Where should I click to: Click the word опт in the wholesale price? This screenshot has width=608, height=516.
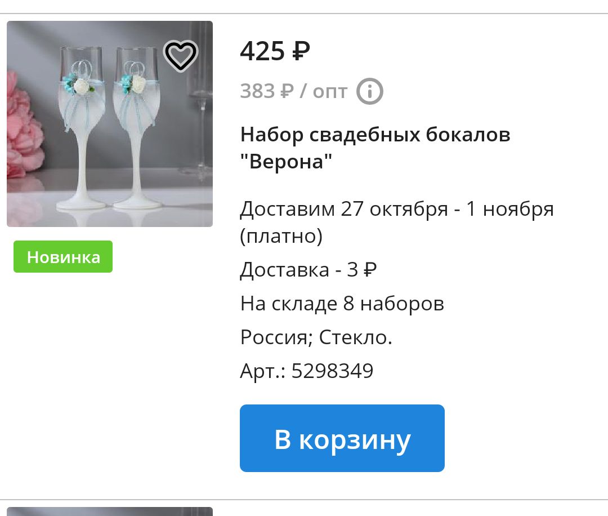[x=330, y=92]
